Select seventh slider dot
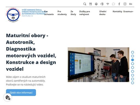140x105 pixels. point(133,75)
